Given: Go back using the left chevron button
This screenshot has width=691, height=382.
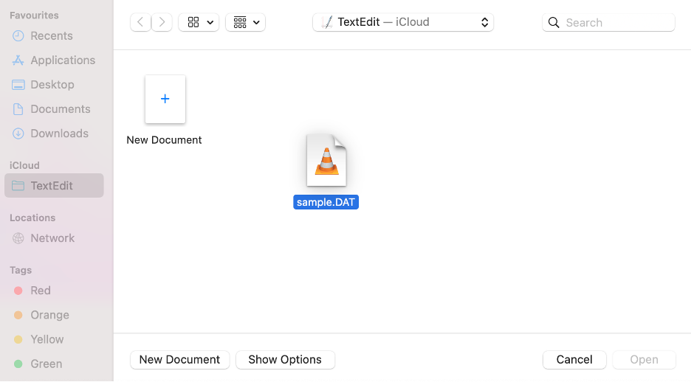Looking at the screenshot, I should pos(140,22).
